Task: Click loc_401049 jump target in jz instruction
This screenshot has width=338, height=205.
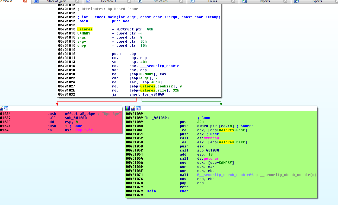Action: (153, 94)
